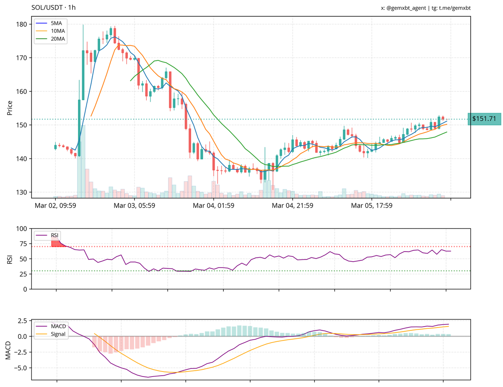
Task: Click the 170 price axis tick label
Action: click(23, 58)
